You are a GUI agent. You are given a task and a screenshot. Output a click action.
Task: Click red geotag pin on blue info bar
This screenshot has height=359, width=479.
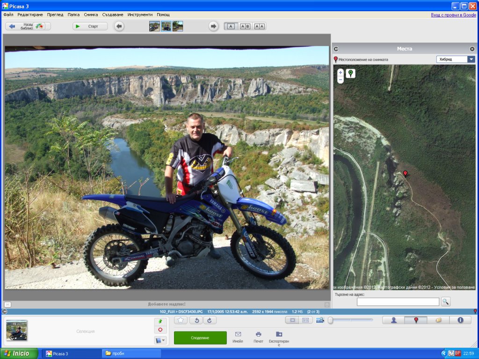pos(475,311)
